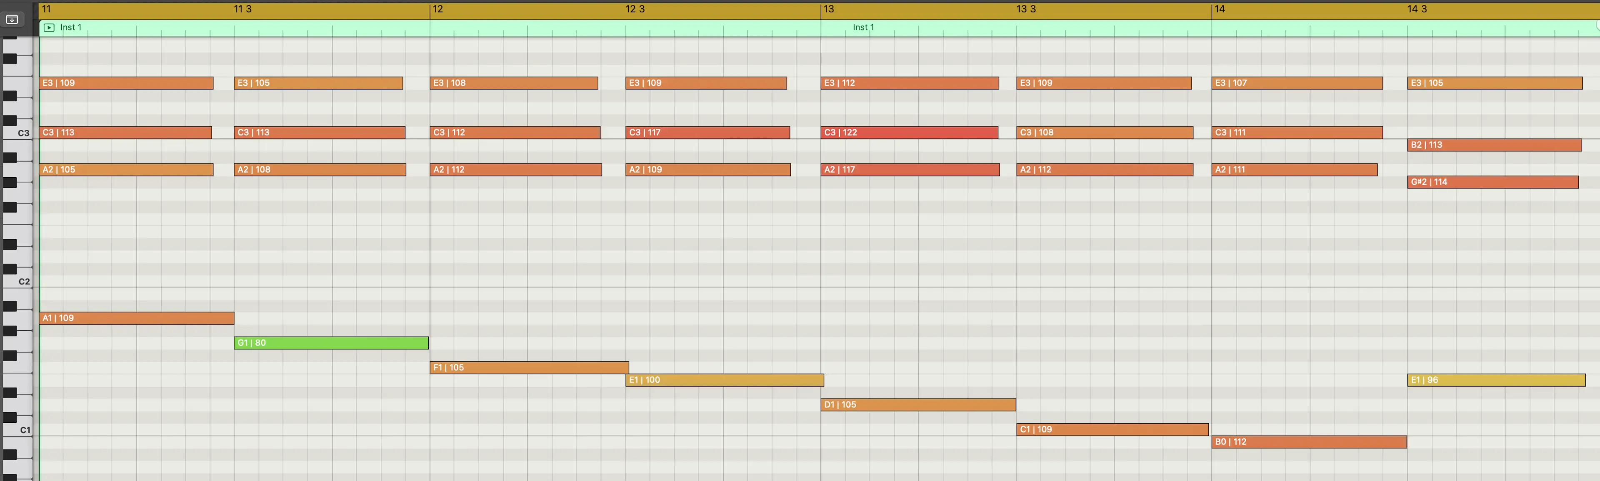Click the play icon in the Inst 1 region header

(49, 27)
